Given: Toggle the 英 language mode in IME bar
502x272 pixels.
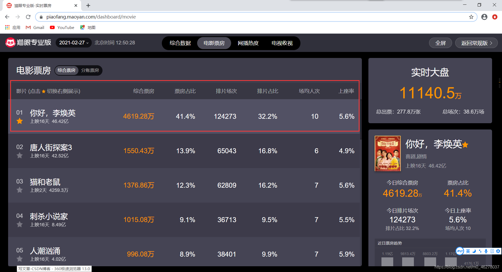Looking at the screenshot, I should (468, 251).
